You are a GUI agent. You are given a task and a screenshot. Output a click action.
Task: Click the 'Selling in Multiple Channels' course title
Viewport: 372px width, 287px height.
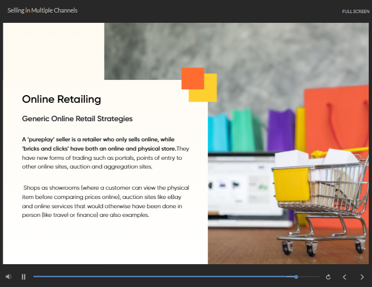[x=42, y=10]
